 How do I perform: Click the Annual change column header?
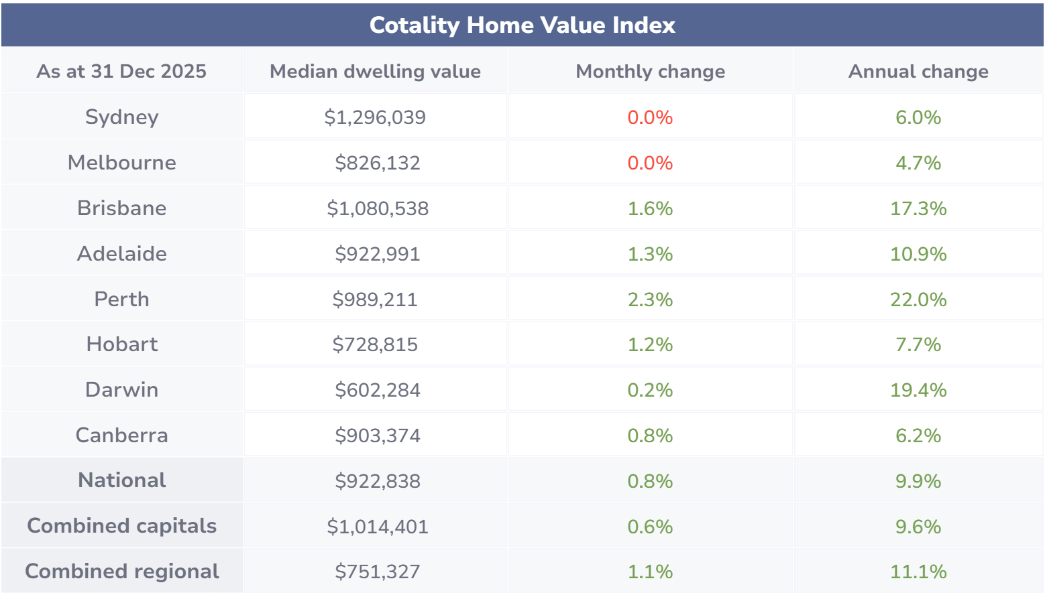(x=918, y=72)
